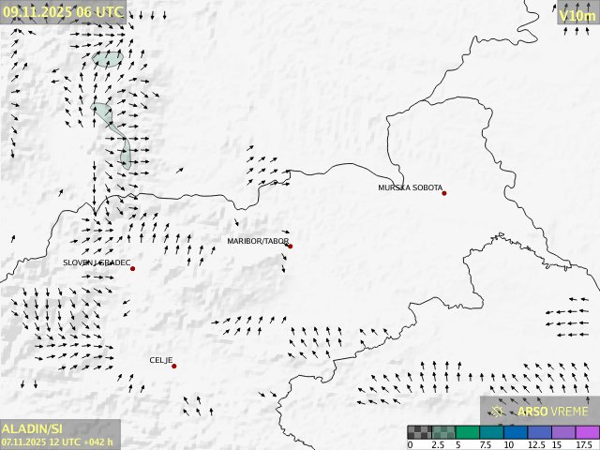The width and height of the screenshot is (600, 450).
Task: Pick the blue 10 legend swatch
Action: coord(515,432)
